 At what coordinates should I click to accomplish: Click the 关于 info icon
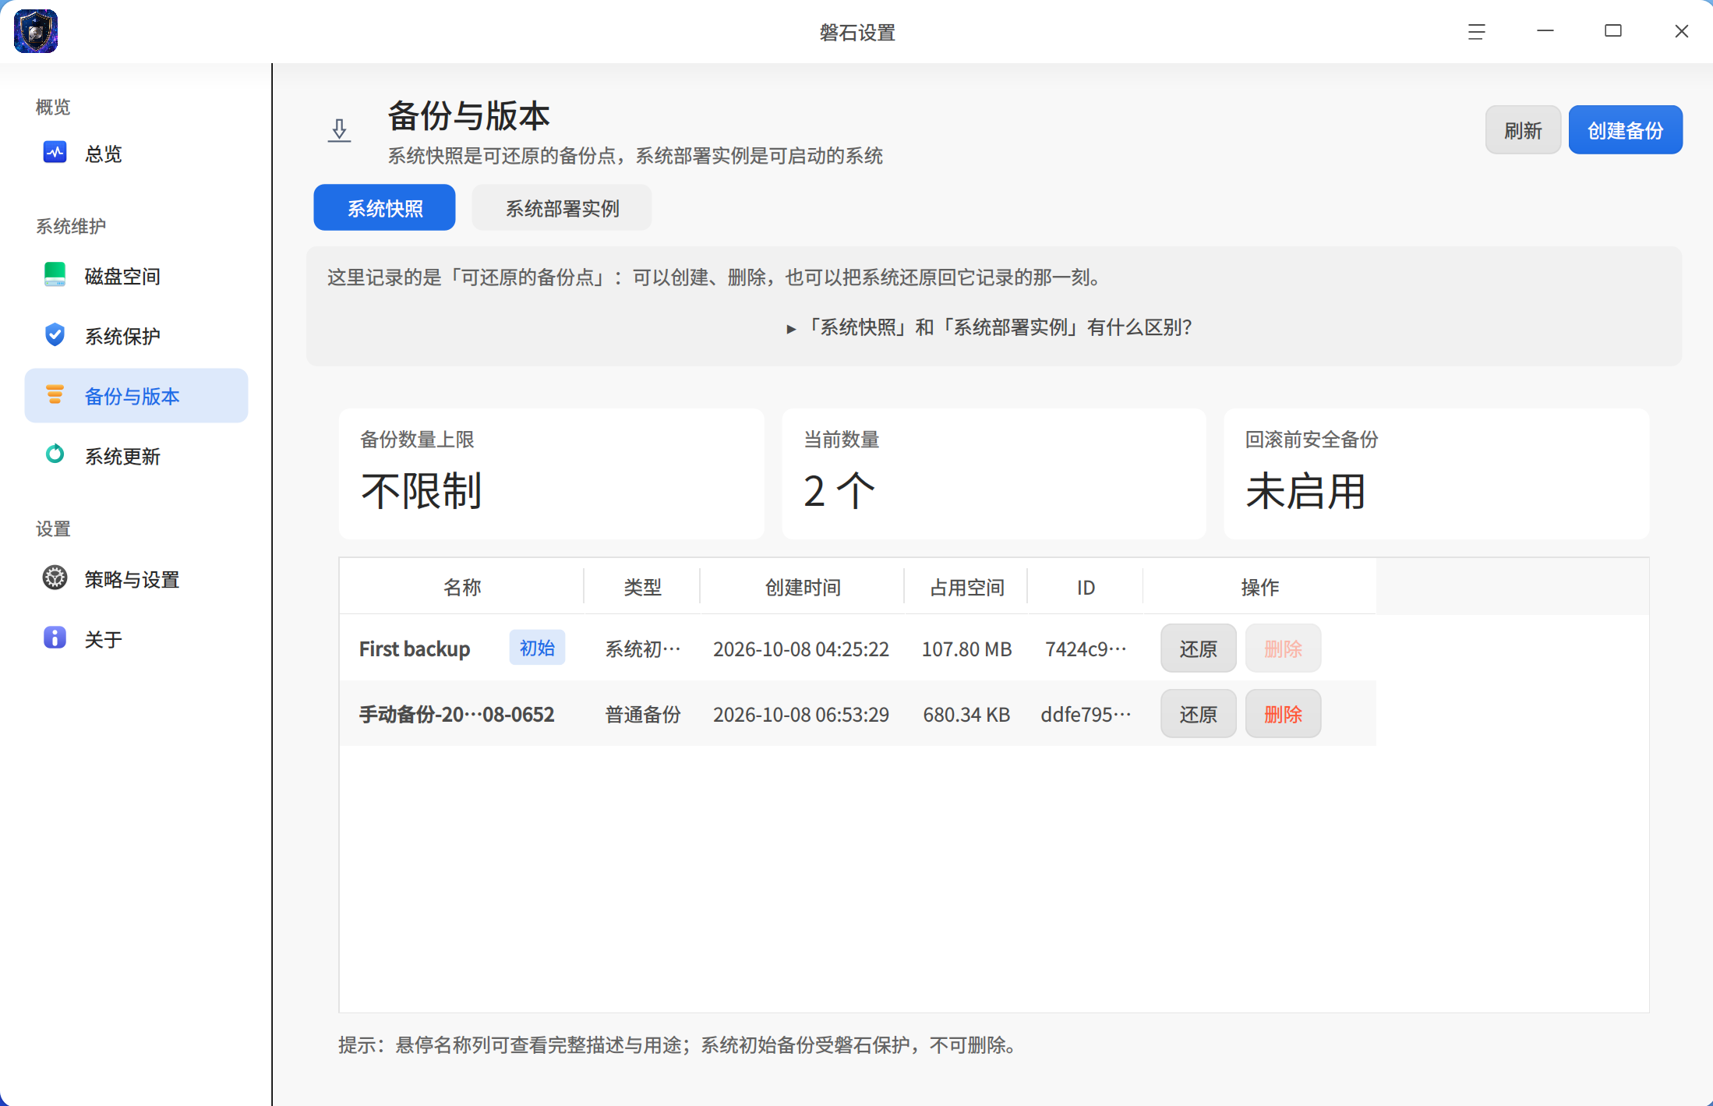[x=55, y=638]
